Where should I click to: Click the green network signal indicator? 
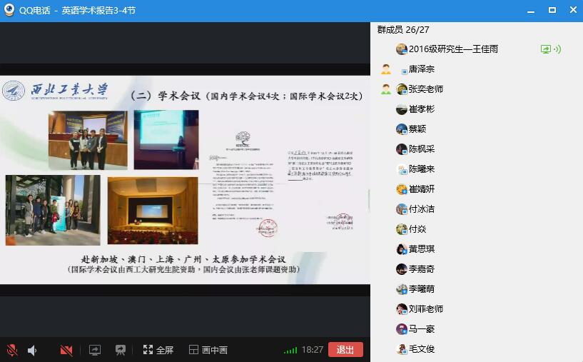290,350
